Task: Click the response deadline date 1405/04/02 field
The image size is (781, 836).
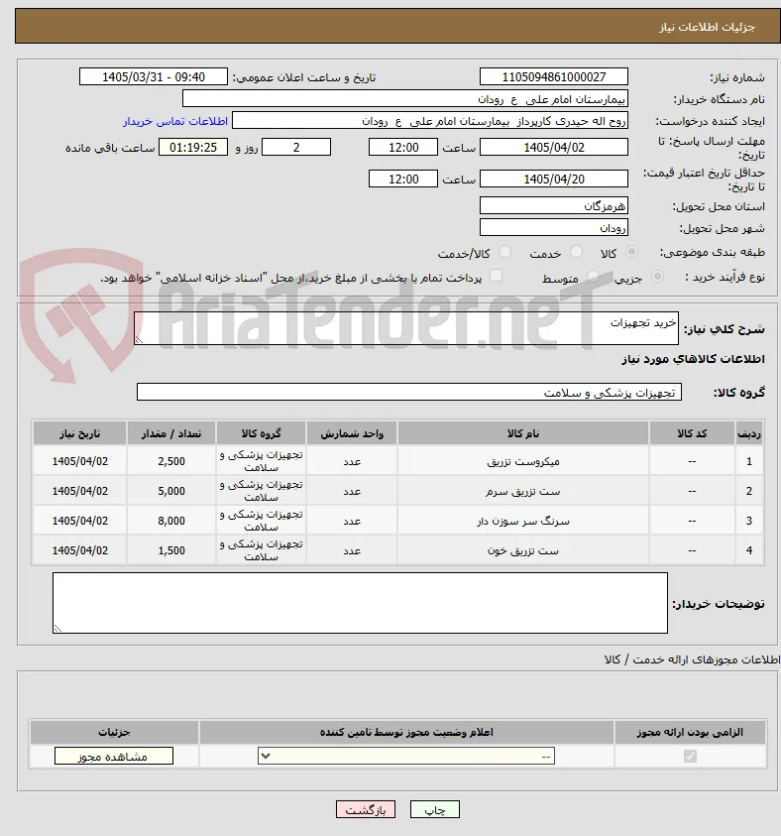Action: coord(553,147)
